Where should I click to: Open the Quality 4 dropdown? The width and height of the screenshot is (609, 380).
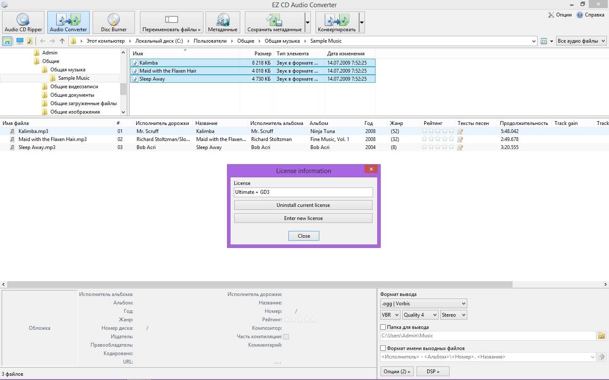420,315
